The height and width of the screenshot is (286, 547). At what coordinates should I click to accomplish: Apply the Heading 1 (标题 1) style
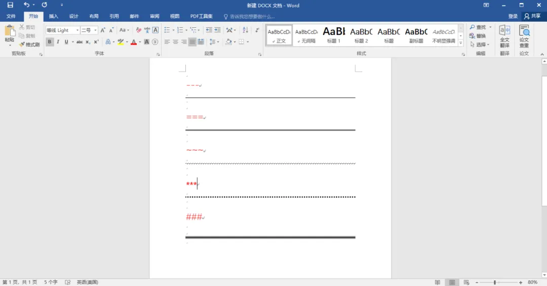click(334, 35)
